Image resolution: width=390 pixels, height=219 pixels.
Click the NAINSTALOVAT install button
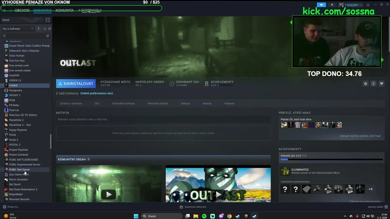(76, 83)
